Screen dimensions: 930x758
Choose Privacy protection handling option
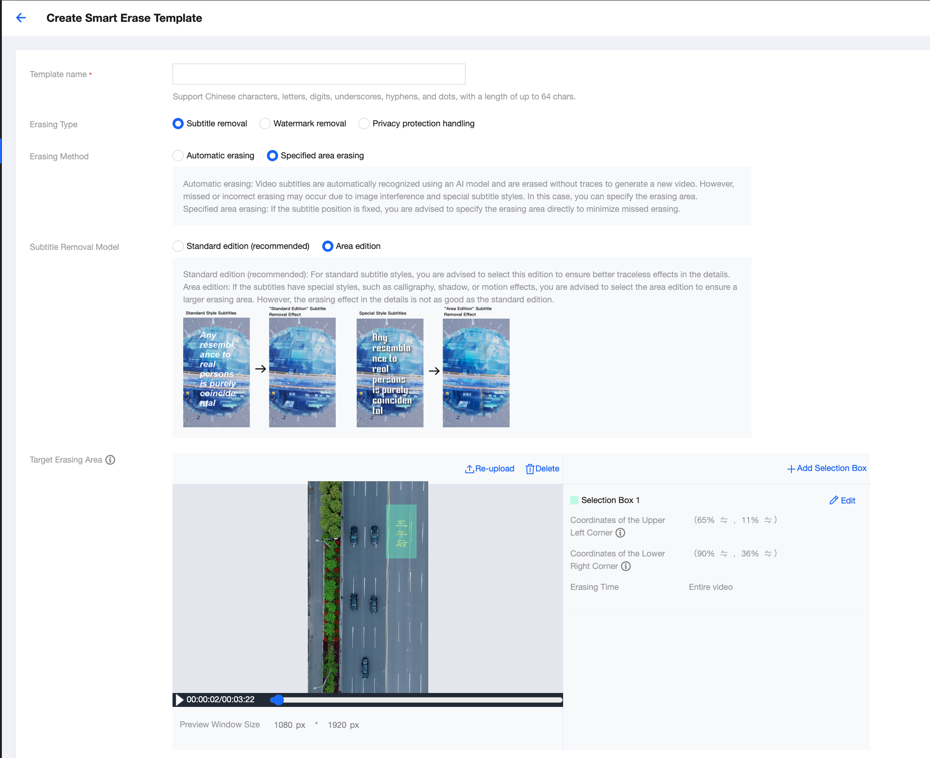pos(364,124)
